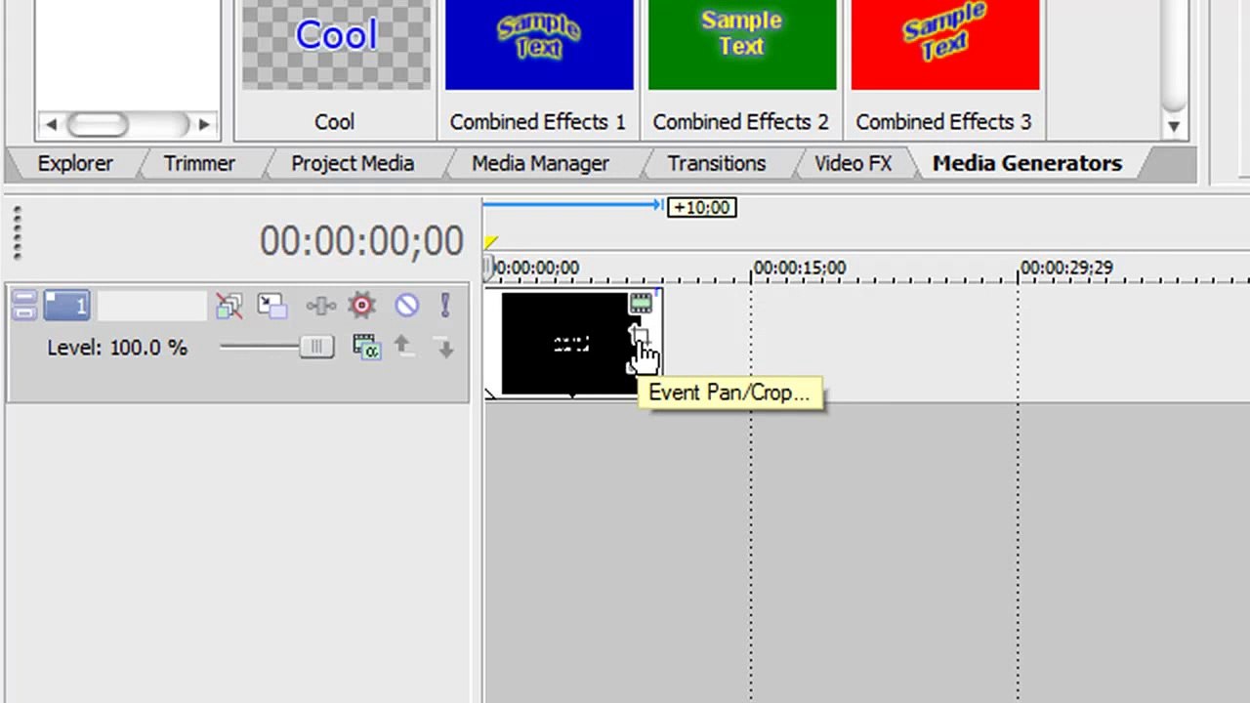Open the Media Manager tab
This screenshot has height=703, width=1250.
tap(540, 163)
